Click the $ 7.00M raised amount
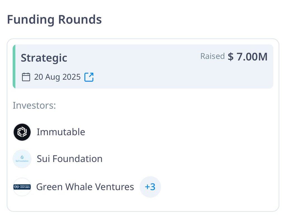286x224 pixels. 247,57
